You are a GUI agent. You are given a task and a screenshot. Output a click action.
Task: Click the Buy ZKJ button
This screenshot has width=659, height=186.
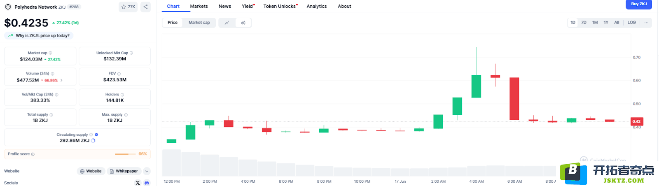point(639,4)
